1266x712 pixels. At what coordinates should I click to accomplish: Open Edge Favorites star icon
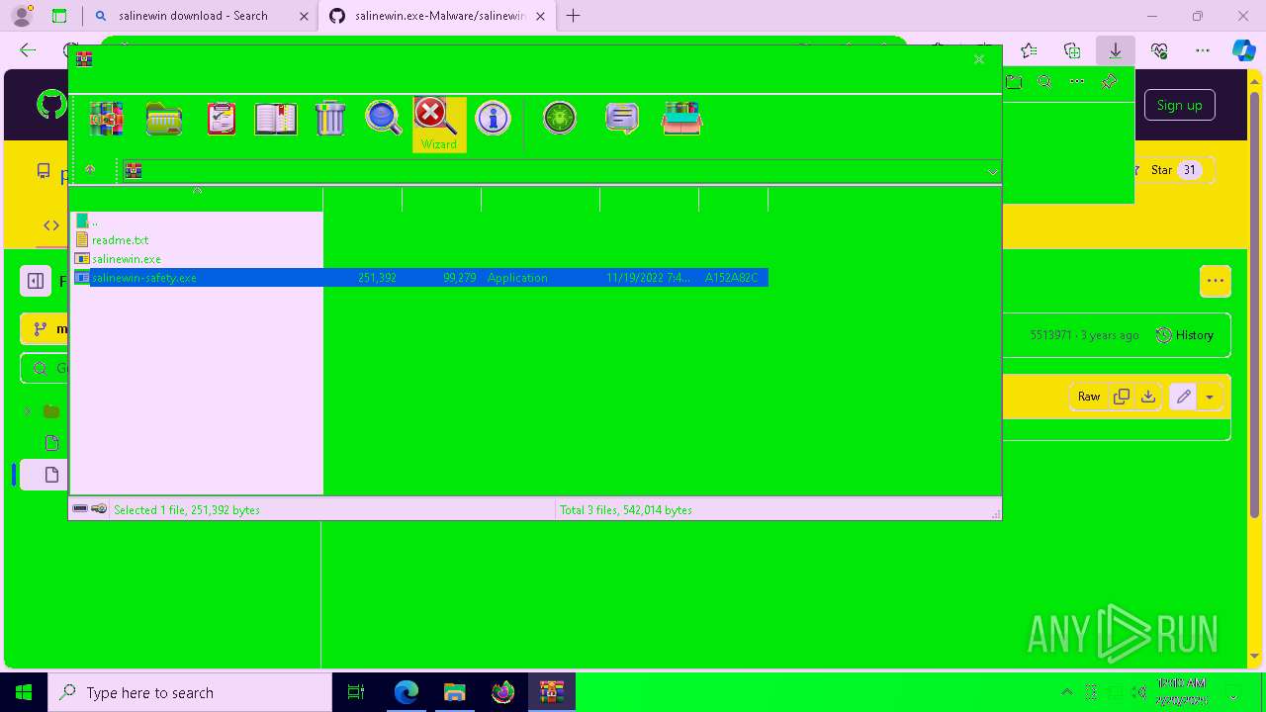1029,50
